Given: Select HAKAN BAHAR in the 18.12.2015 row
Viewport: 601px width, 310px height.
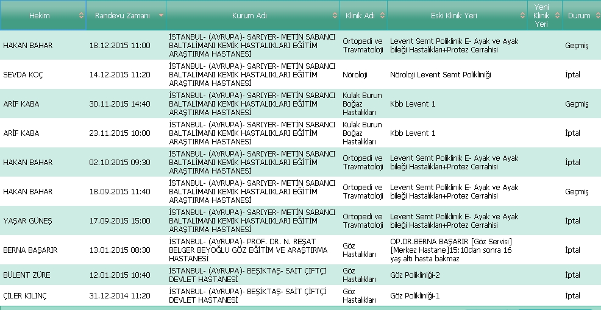Looking at the screenshot, I should 27,45.
